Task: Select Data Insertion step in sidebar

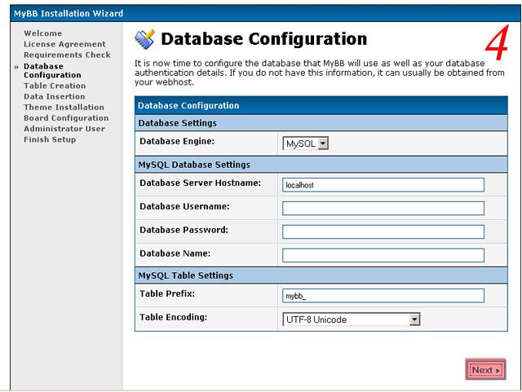Action: [x=55, y=96]
